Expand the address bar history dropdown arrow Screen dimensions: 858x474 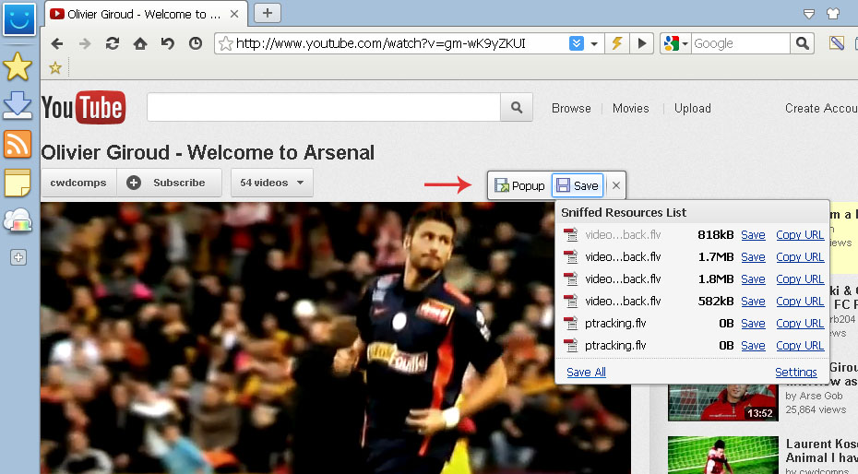point(594,43)
